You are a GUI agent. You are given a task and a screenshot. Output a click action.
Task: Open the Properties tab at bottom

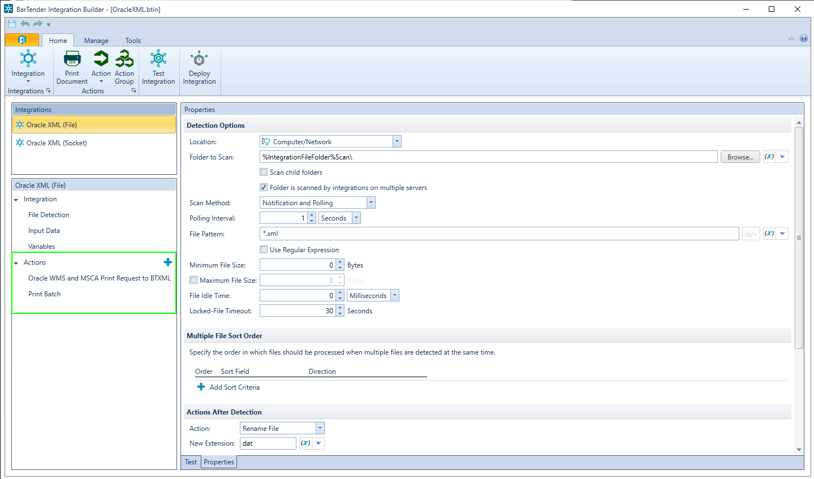click(219, 462)
